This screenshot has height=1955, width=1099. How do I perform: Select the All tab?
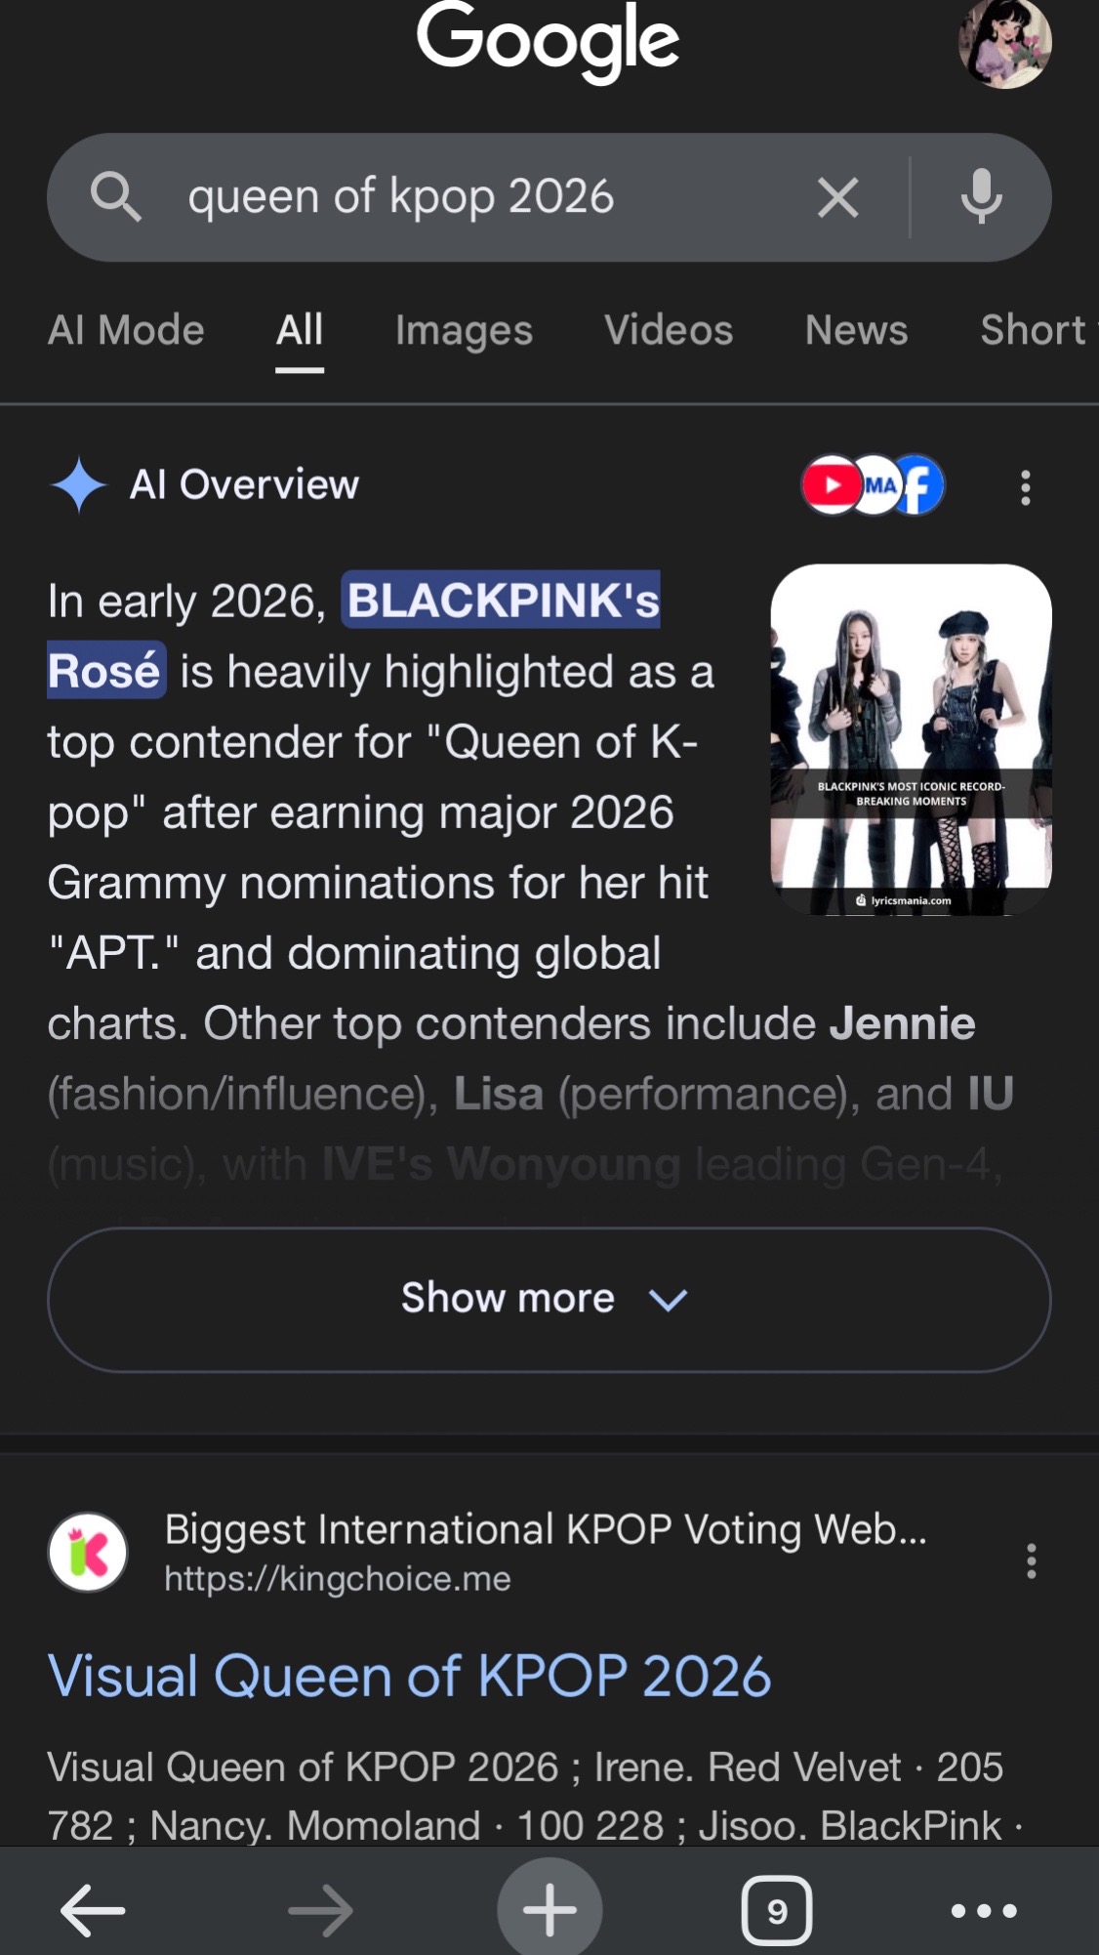(300, 330)
